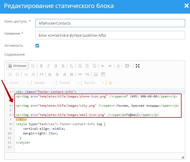This screenshot has height=162, width=190.
Task: Toggle underline formatting in the toolbar
Action: click(x=56, y=66)
